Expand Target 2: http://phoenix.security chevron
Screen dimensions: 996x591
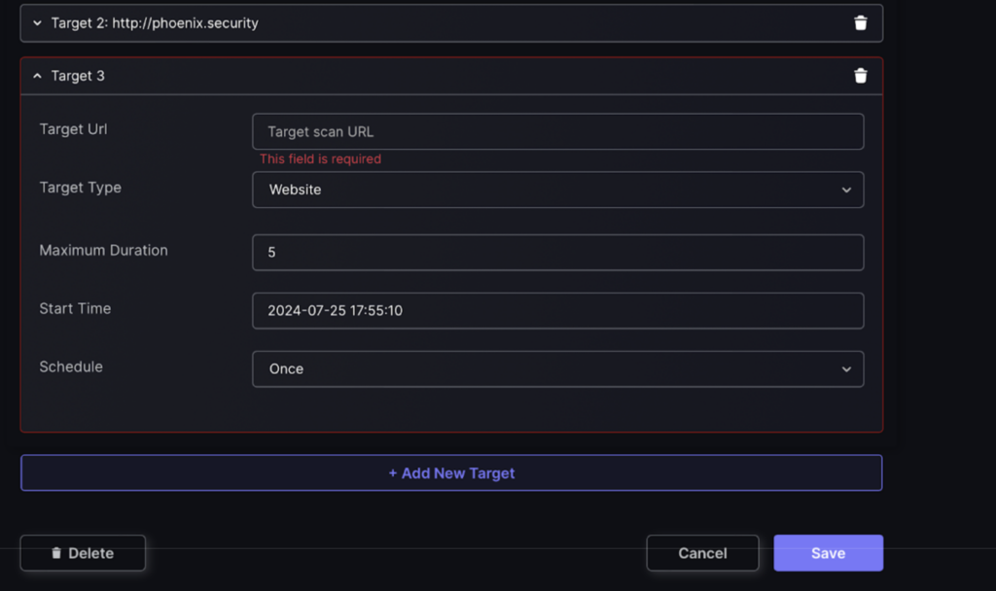coord(38,23)
